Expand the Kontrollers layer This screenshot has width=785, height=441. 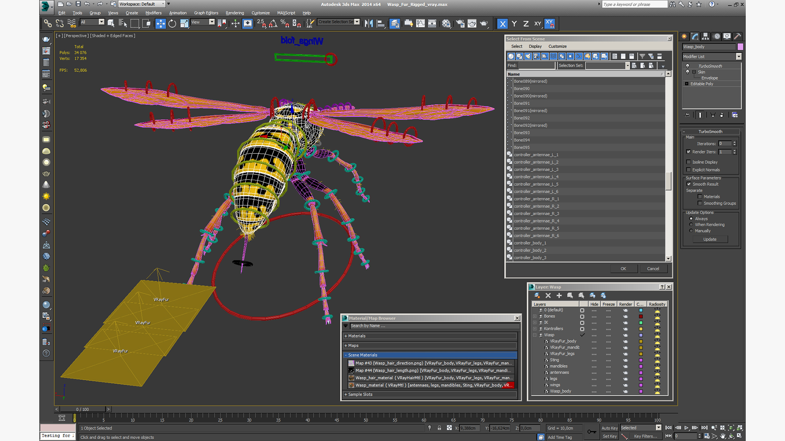[535, 329]
